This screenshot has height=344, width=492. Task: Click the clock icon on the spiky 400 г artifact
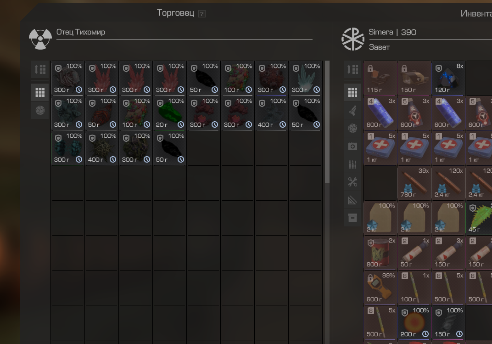[x=113, y=159]
